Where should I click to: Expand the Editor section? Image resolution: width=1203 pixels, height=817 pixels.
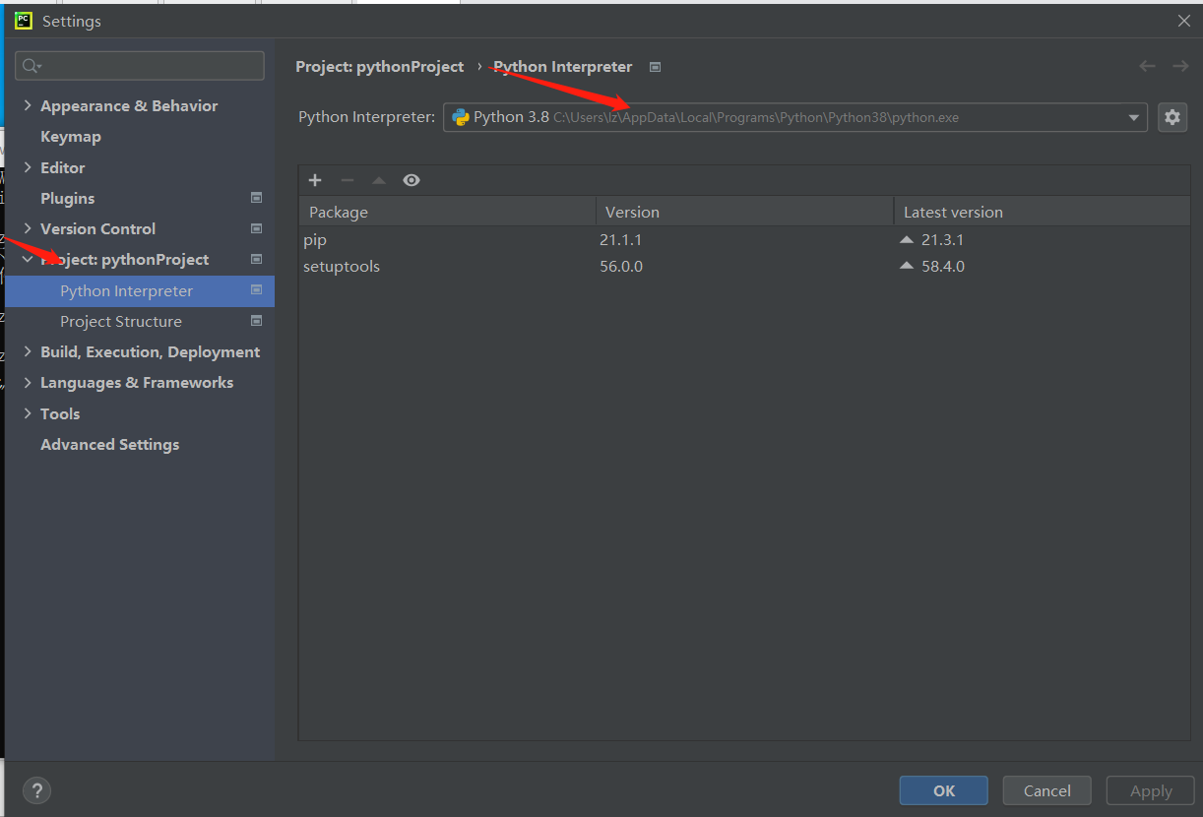click(x=28, y=167)
